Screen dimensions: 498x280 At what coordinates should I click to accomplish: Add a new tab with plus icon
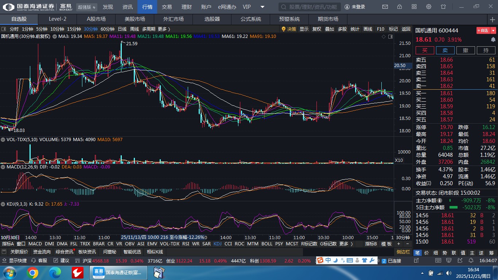point(493,19)
